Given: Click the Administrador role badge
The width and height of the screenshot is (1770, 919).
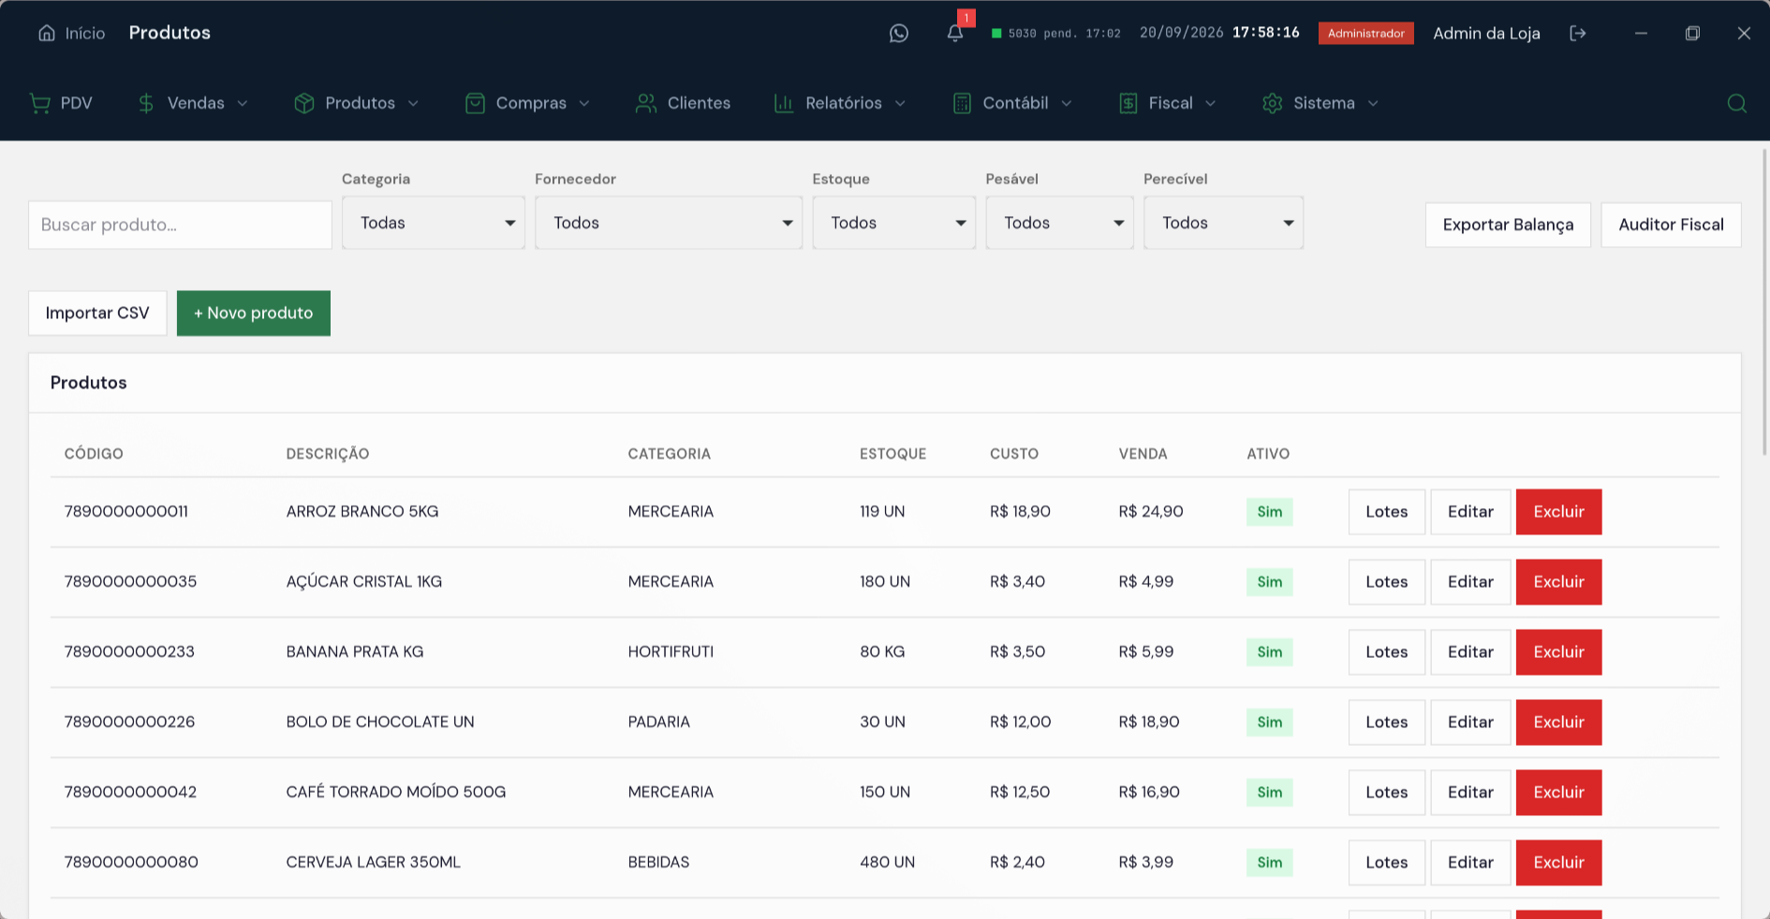Looking at the screenshot, I should (x=1366, y=34).
